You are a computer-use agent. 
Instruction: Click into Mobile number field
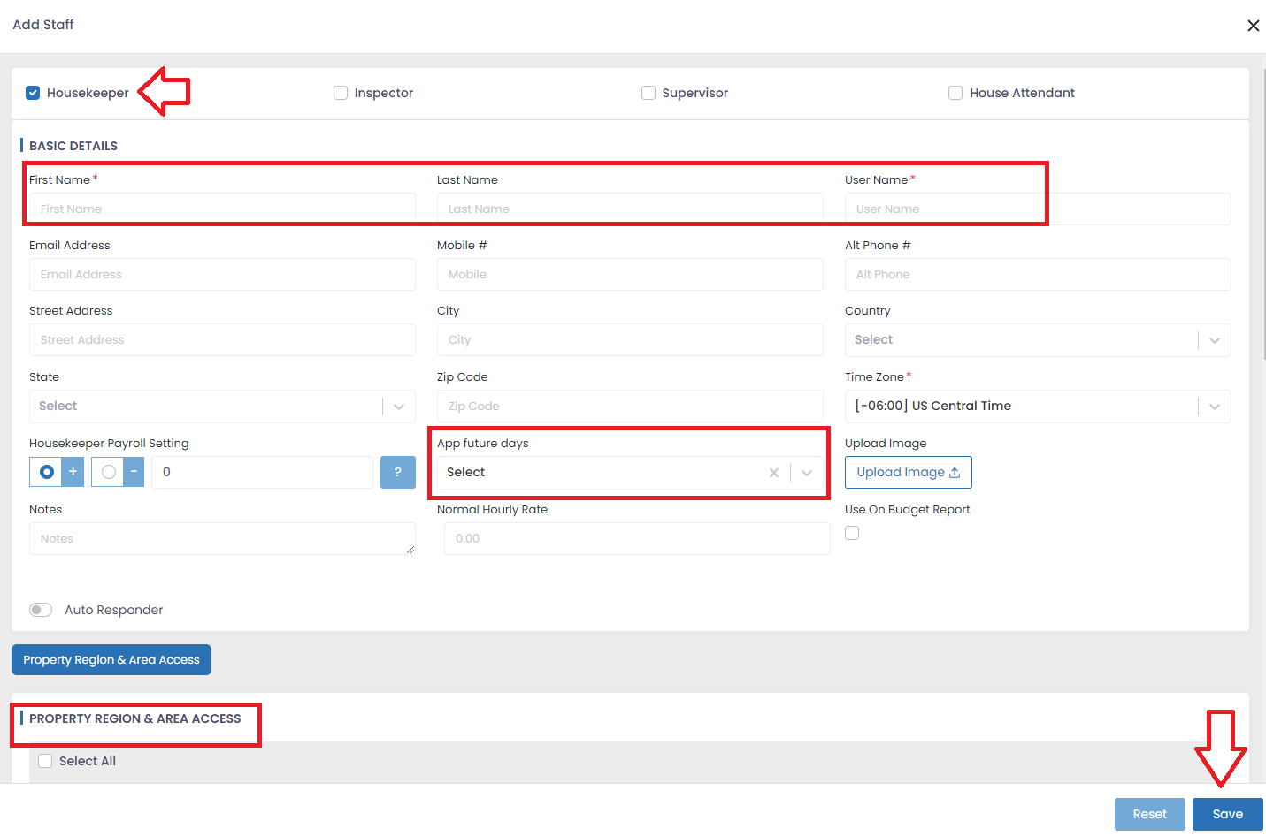coord(630,274)
